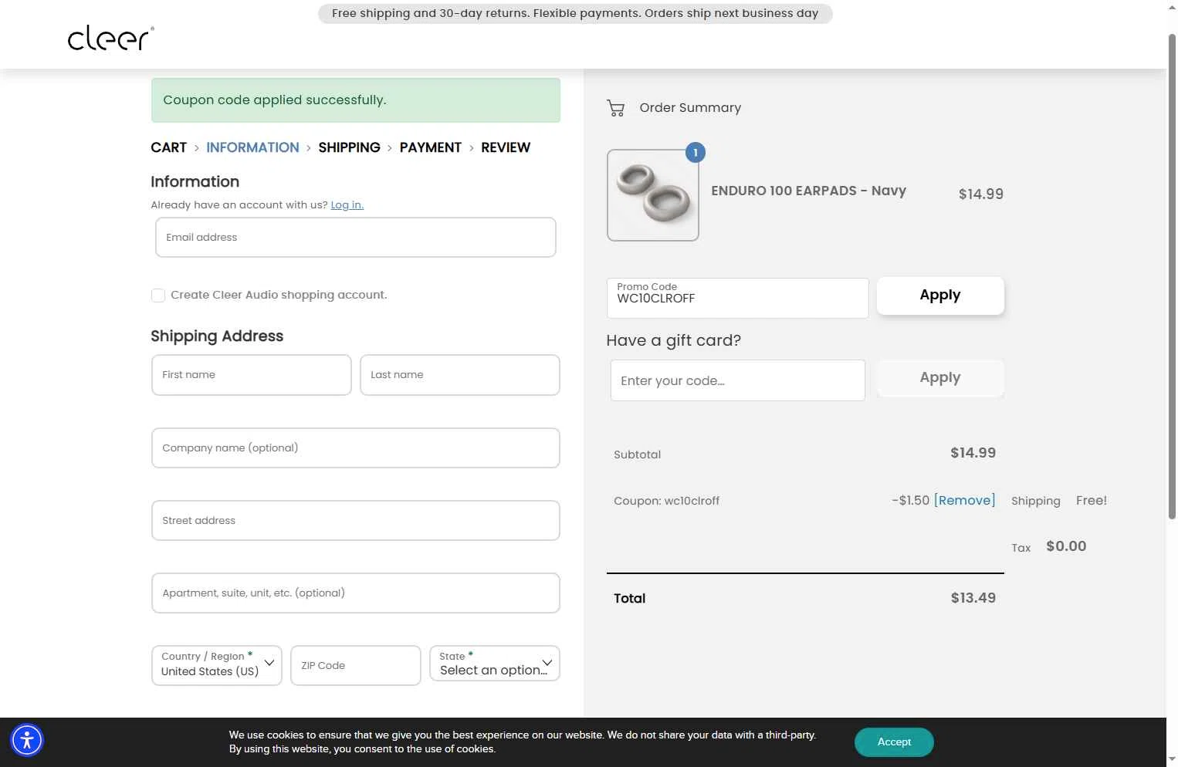
Task: Expand the State select dropdown
Action: coord(495,664)
